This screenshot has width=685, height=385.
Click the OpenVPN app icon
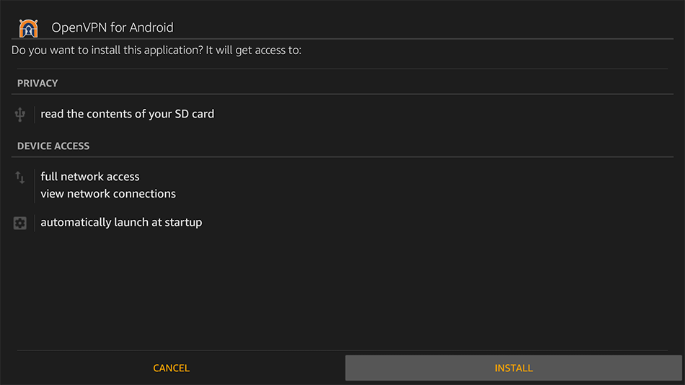pyautogui.click(x=28, y=28)
